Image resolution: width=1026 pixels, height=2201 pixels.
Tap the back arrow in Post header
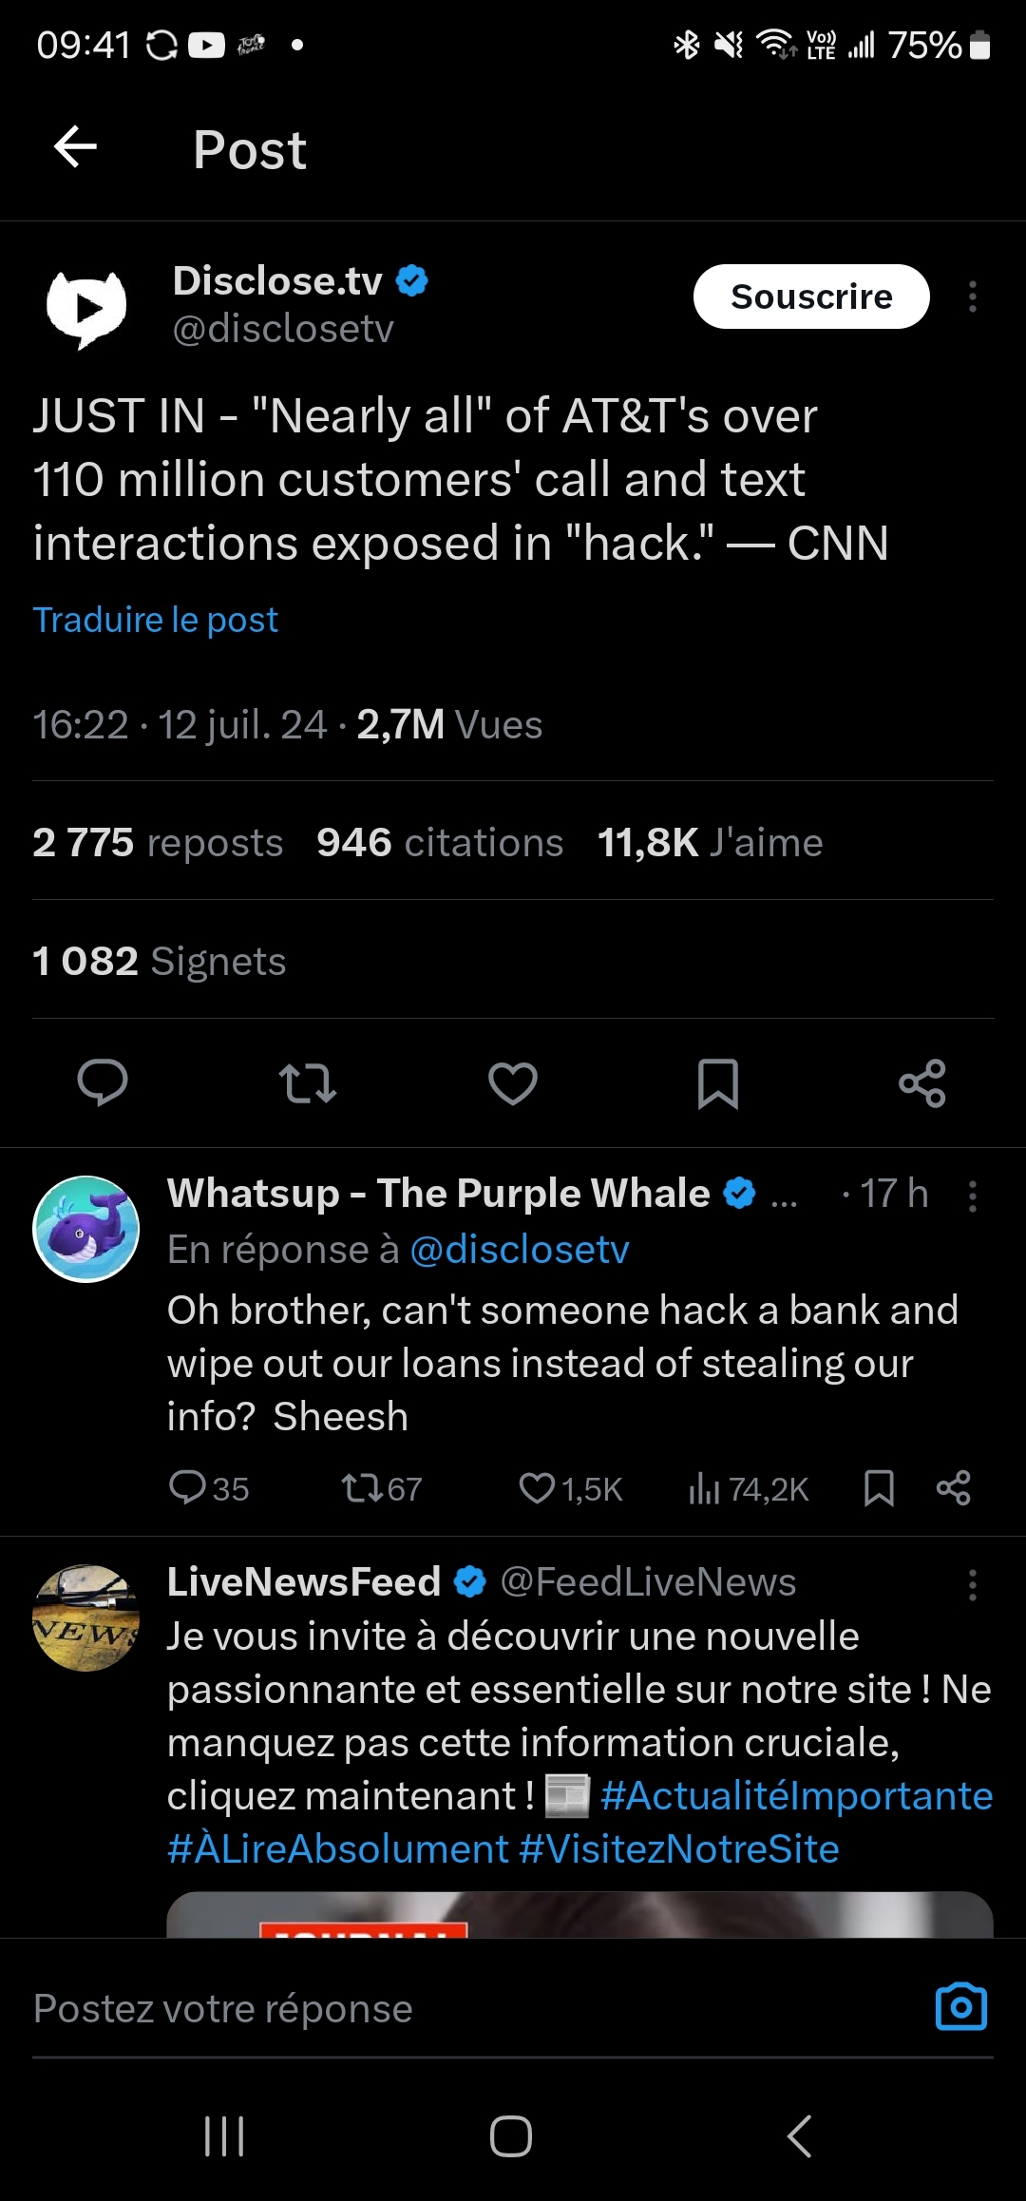pyautogui.click(x=76, y=147)
